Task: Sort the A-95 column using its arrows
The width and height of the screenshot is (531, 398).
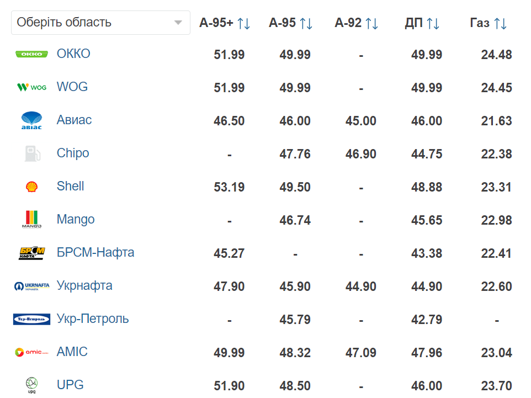Action: tap(306, 23)
